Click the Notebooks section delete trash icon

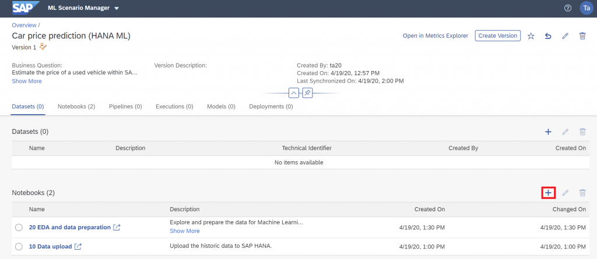[x=582, y=193]
